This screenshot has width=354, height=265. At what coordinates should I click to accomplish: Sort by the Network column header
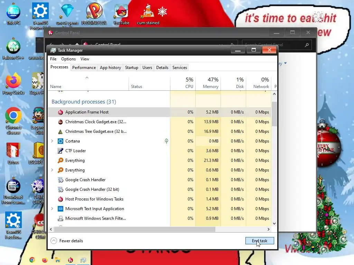[x=259, y=83]
